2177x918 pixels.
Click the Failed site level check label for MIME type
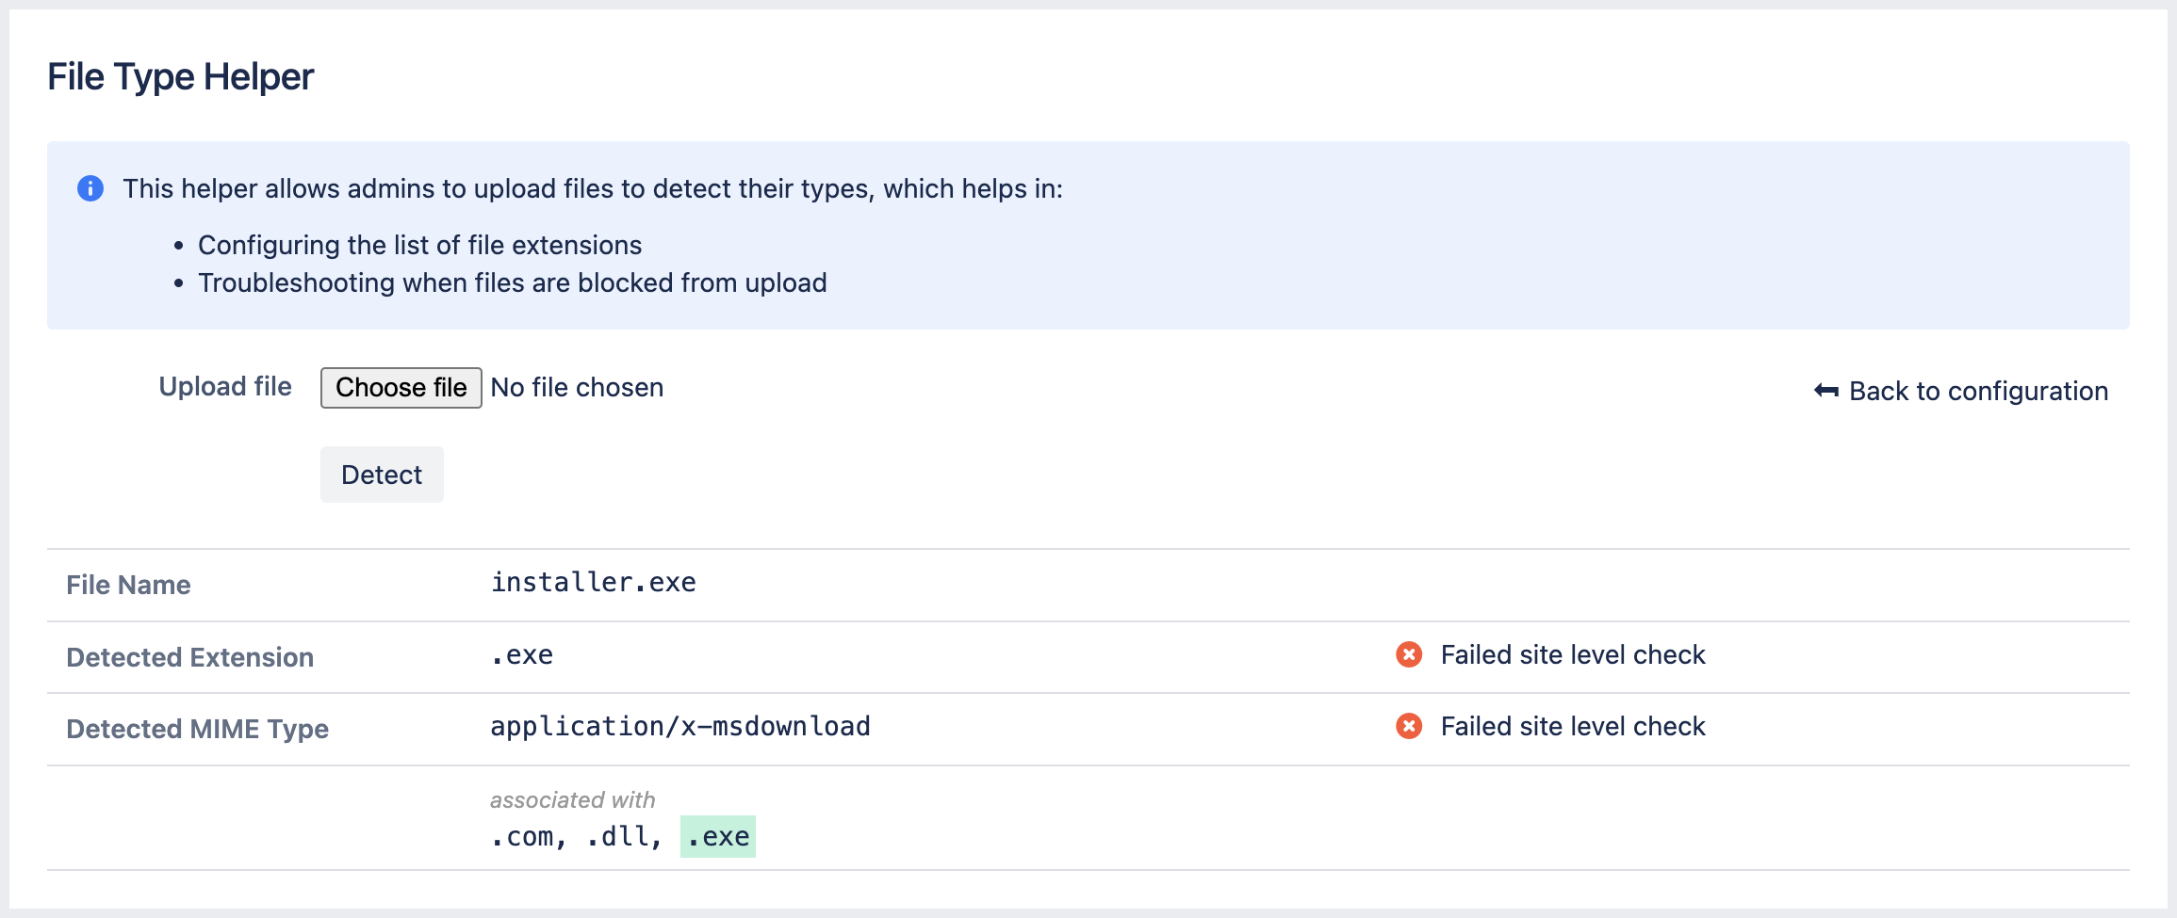click(1572, 726)
